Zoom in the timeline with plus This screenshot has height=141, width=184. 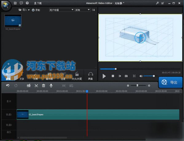pyautogui.click(x=149, y=86)
